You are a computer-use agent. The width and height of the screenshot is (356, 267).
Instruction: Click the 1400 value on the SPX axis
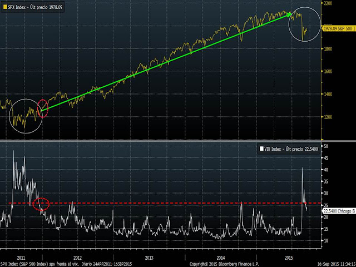pyautogui.click(x=328, y=94)
